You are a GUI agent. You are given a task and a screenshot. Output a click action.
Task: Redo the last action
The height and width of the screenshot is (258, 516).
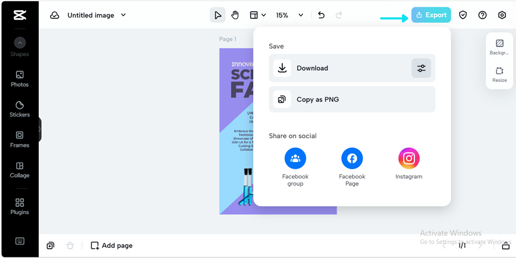tap(338, 15)
